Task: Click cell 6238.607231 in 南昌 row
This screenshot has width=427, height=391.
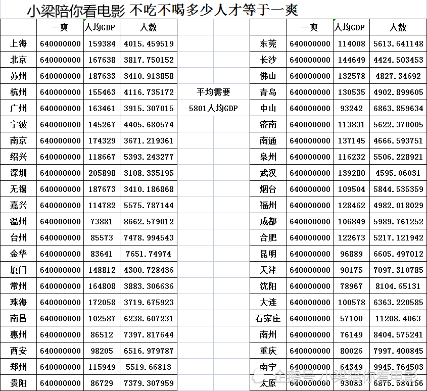Action: 149,318
